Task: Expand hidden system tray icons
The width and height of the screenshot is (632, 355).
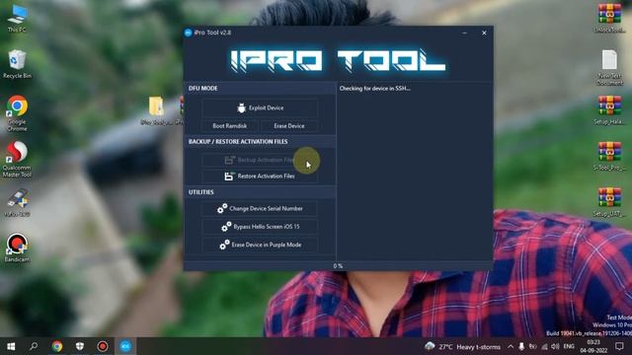Action: (x=511, y=346)
